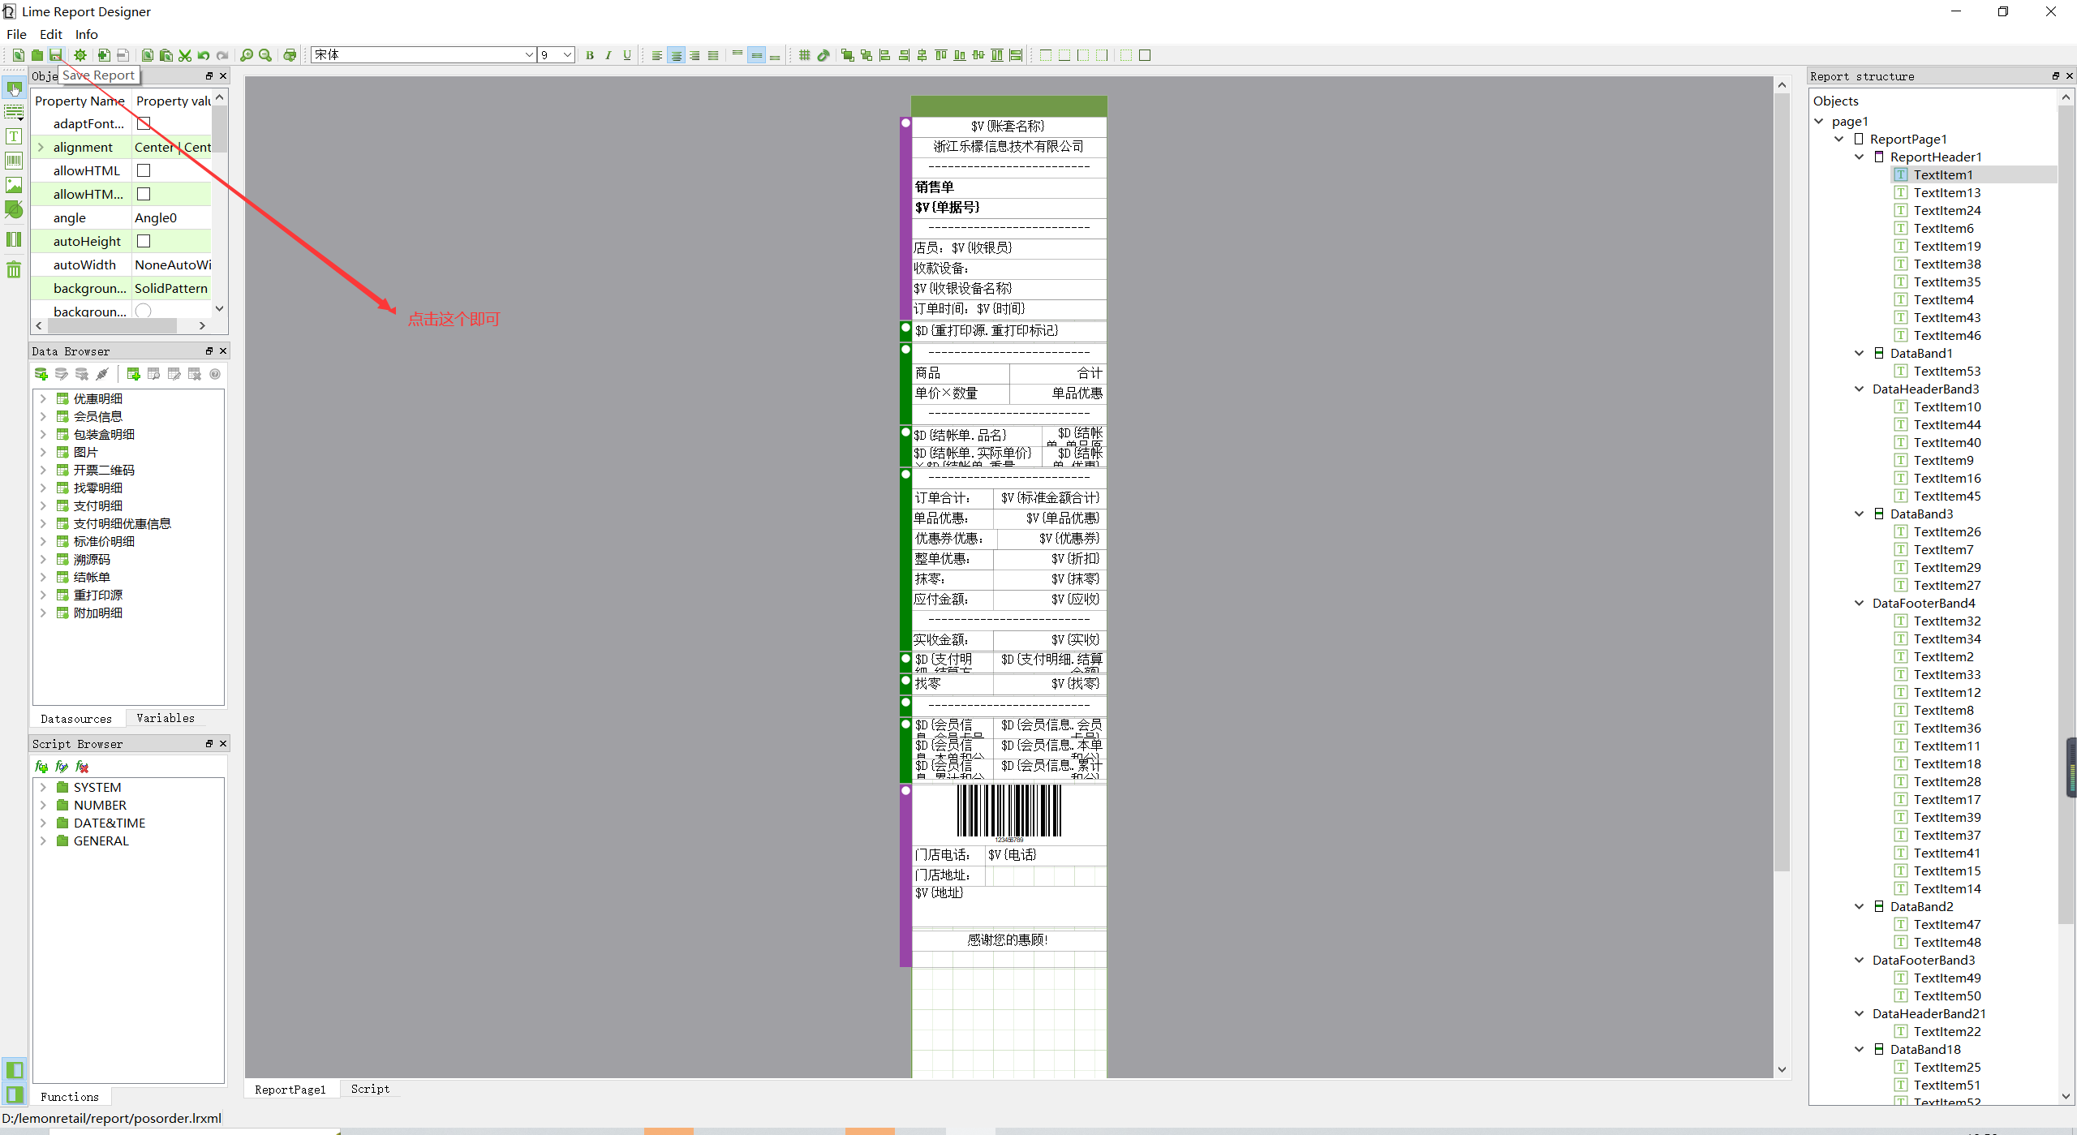
Task: Select the ReportPage1 tab
Action: pyautogui.click(x=290, y=1089)
